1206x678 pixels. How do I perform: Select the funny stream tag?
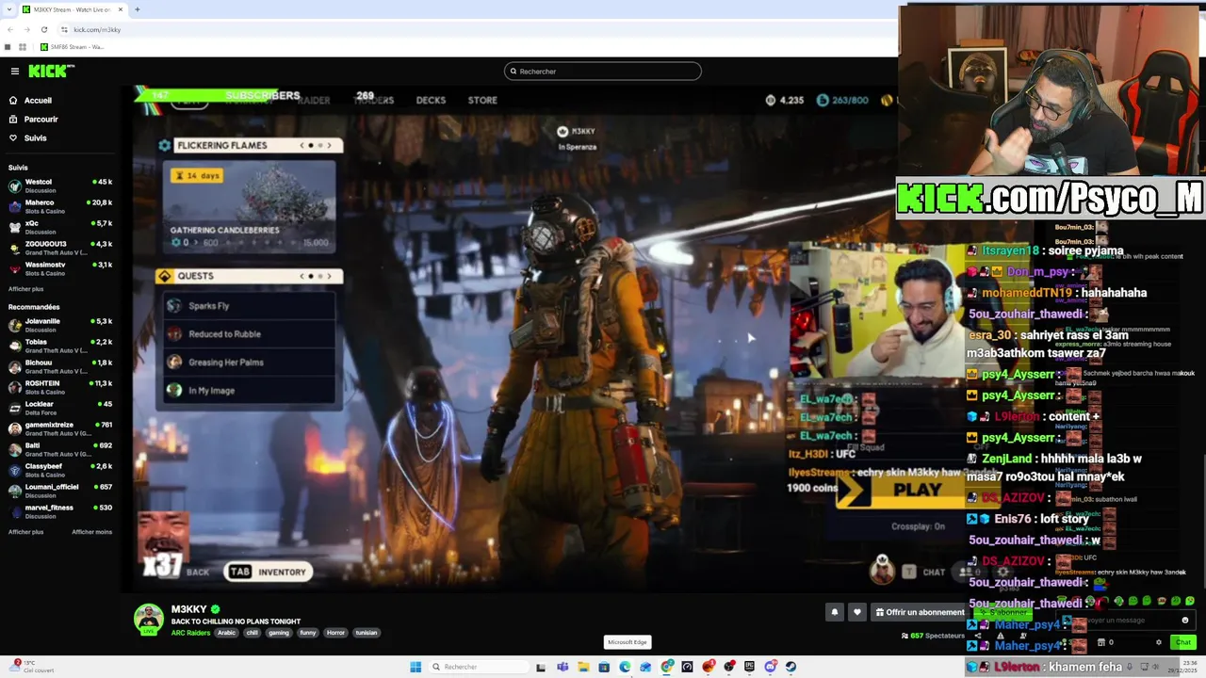tap(307, 633)
